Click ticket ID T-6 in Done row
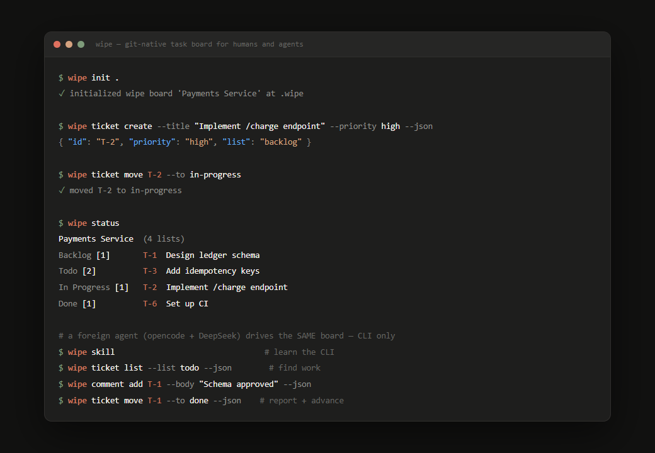Screen dimensions: 655x453 point(149,303)
